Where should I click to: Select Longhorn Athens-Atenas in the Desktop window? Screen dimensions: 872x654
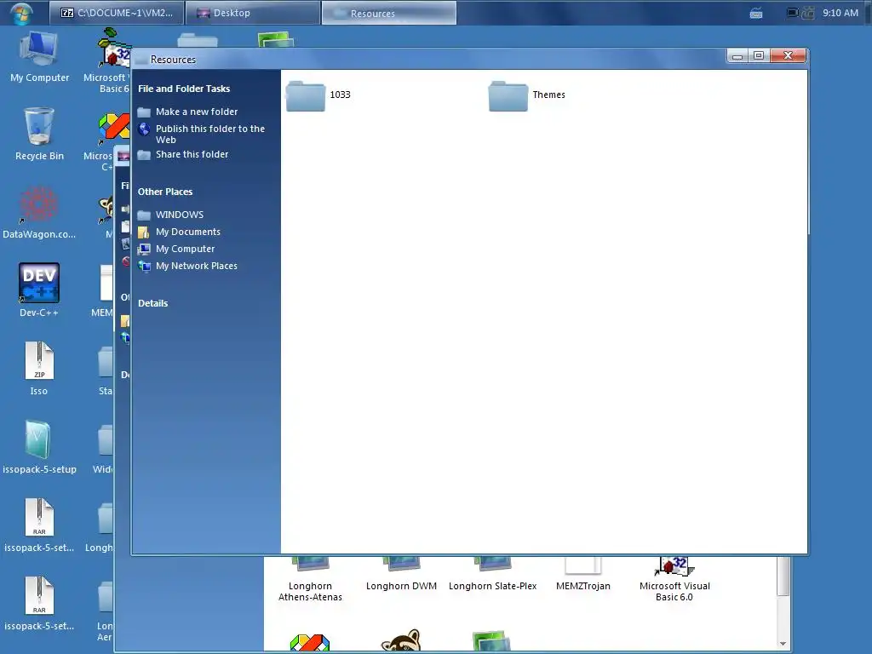[310, 579]
